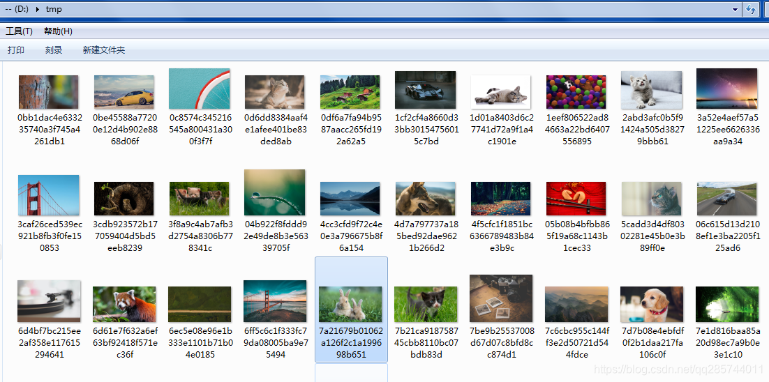Select camera and photos thumbnail 7be9b25537008

(x=501, y=298)
